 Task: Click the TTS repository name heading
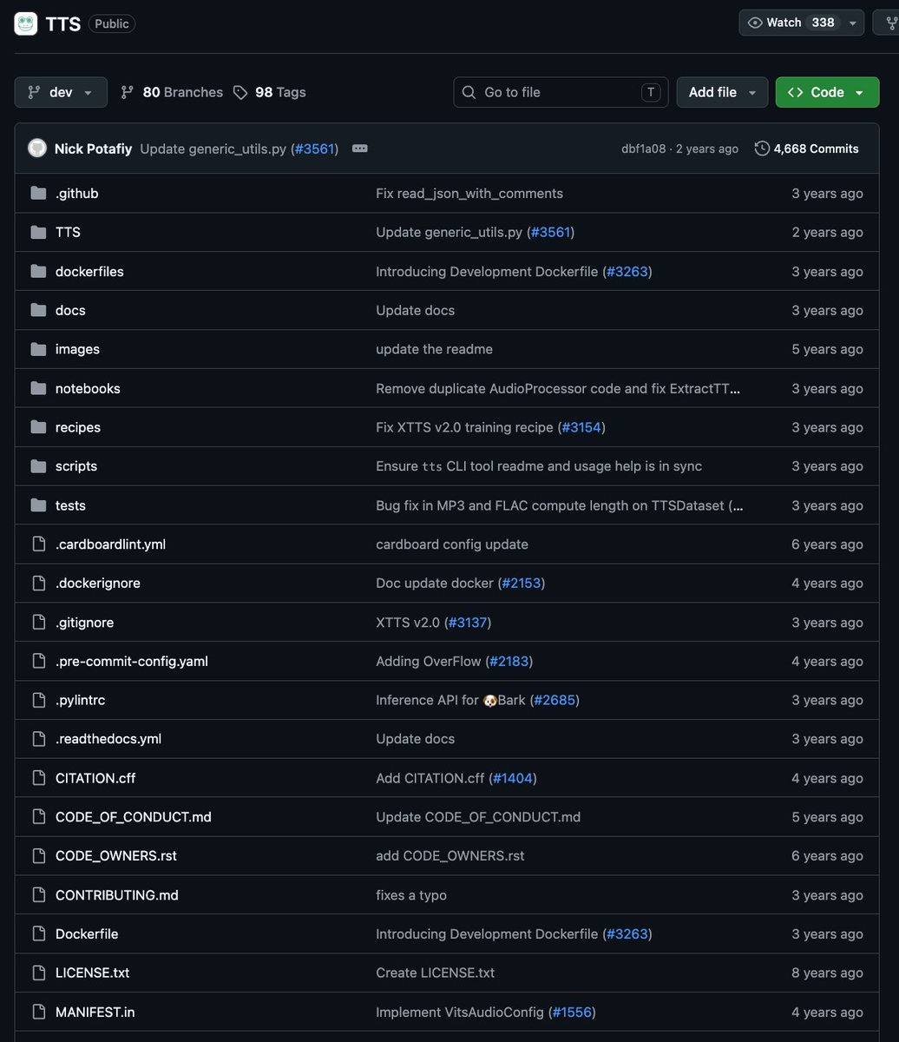[x=63, y=23]
